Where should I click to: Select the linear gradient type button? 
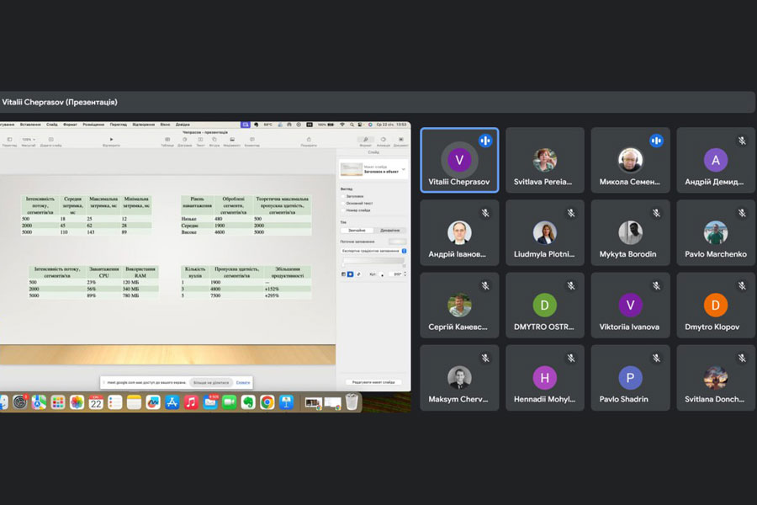344,274
